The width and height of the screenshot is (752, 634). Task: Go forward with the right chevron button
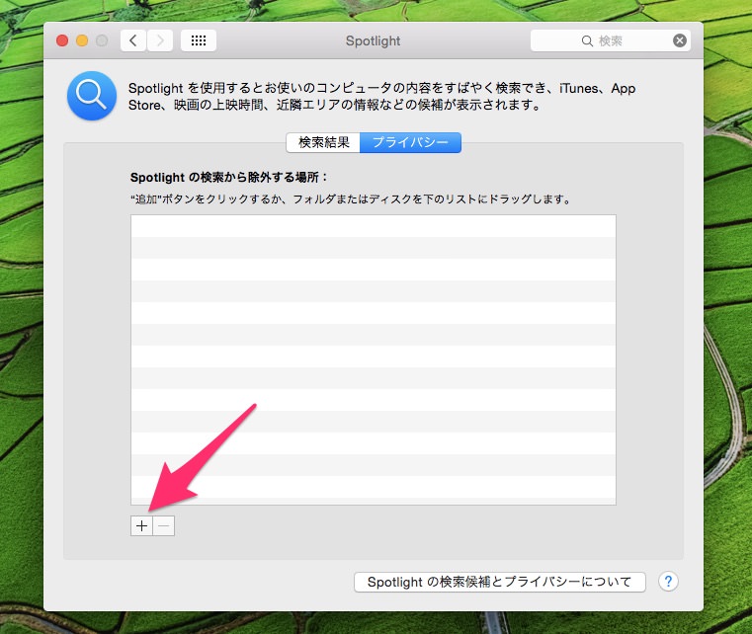tap(160, 40)
